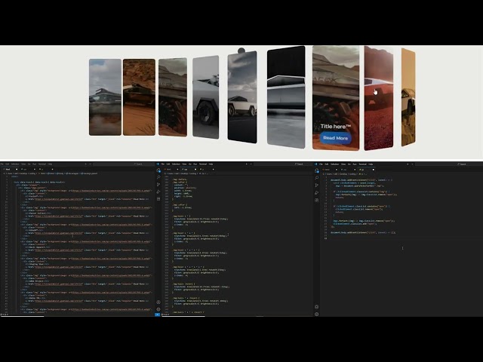The image size is (483, 362).
Task: Open Manage gear in middle CSS window
Action: point(158,309)
